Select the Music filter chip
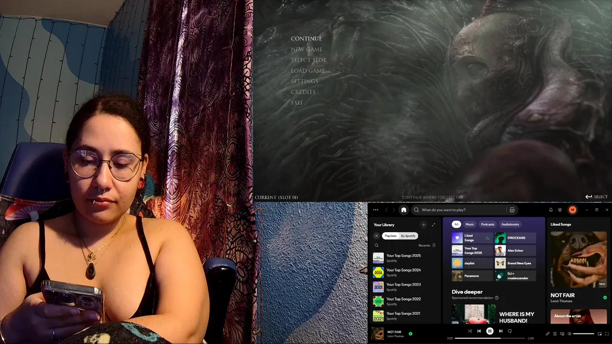 (470, 224)
